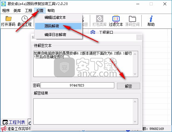Screen dimensions: 172x132
Task: Click the 解密 button
Action: (x=129, y=86)
